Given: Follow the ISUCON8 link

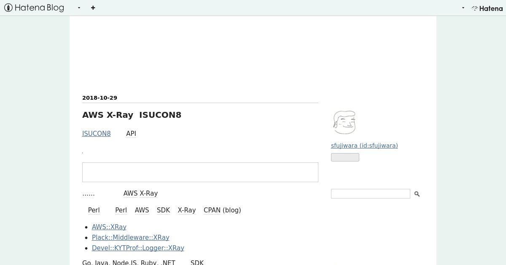Looking at the screenshot, I should tap(97, 133).
